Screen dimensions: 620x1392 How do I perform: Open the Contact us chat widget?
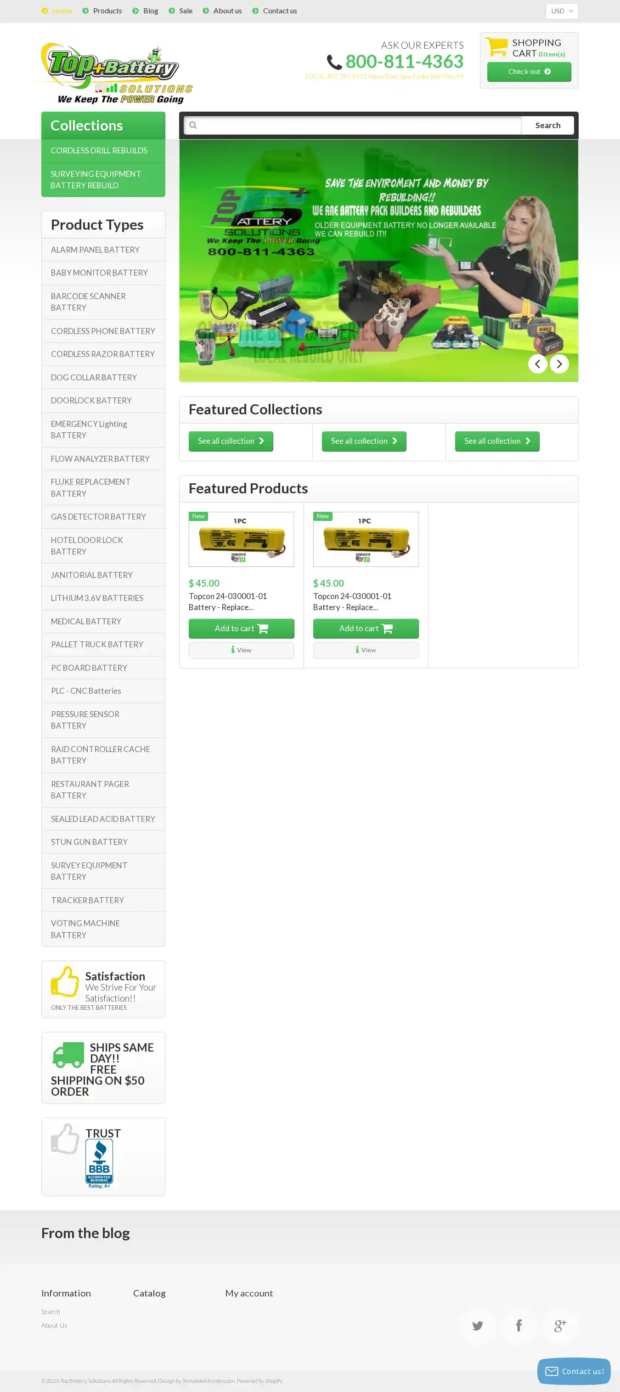(574, 1371)
